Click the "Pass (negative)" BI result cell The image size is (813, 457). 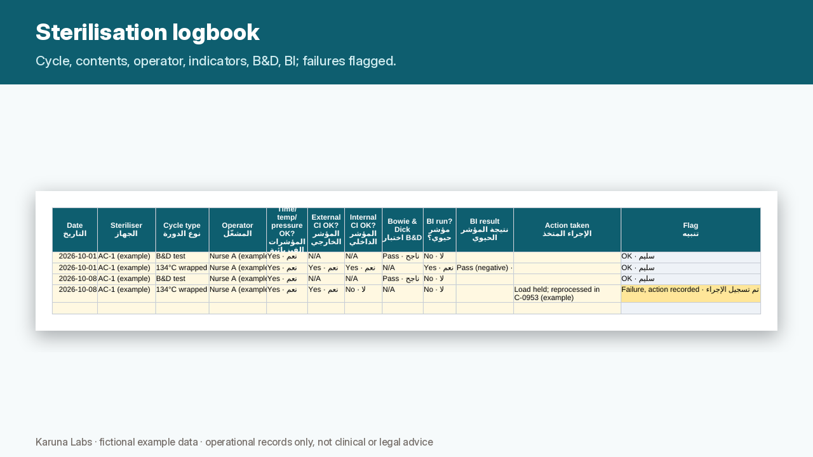click(485, 268)
